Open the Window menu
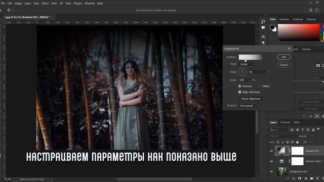This screenshot has height=182, width=324. [x=90, y=4]
